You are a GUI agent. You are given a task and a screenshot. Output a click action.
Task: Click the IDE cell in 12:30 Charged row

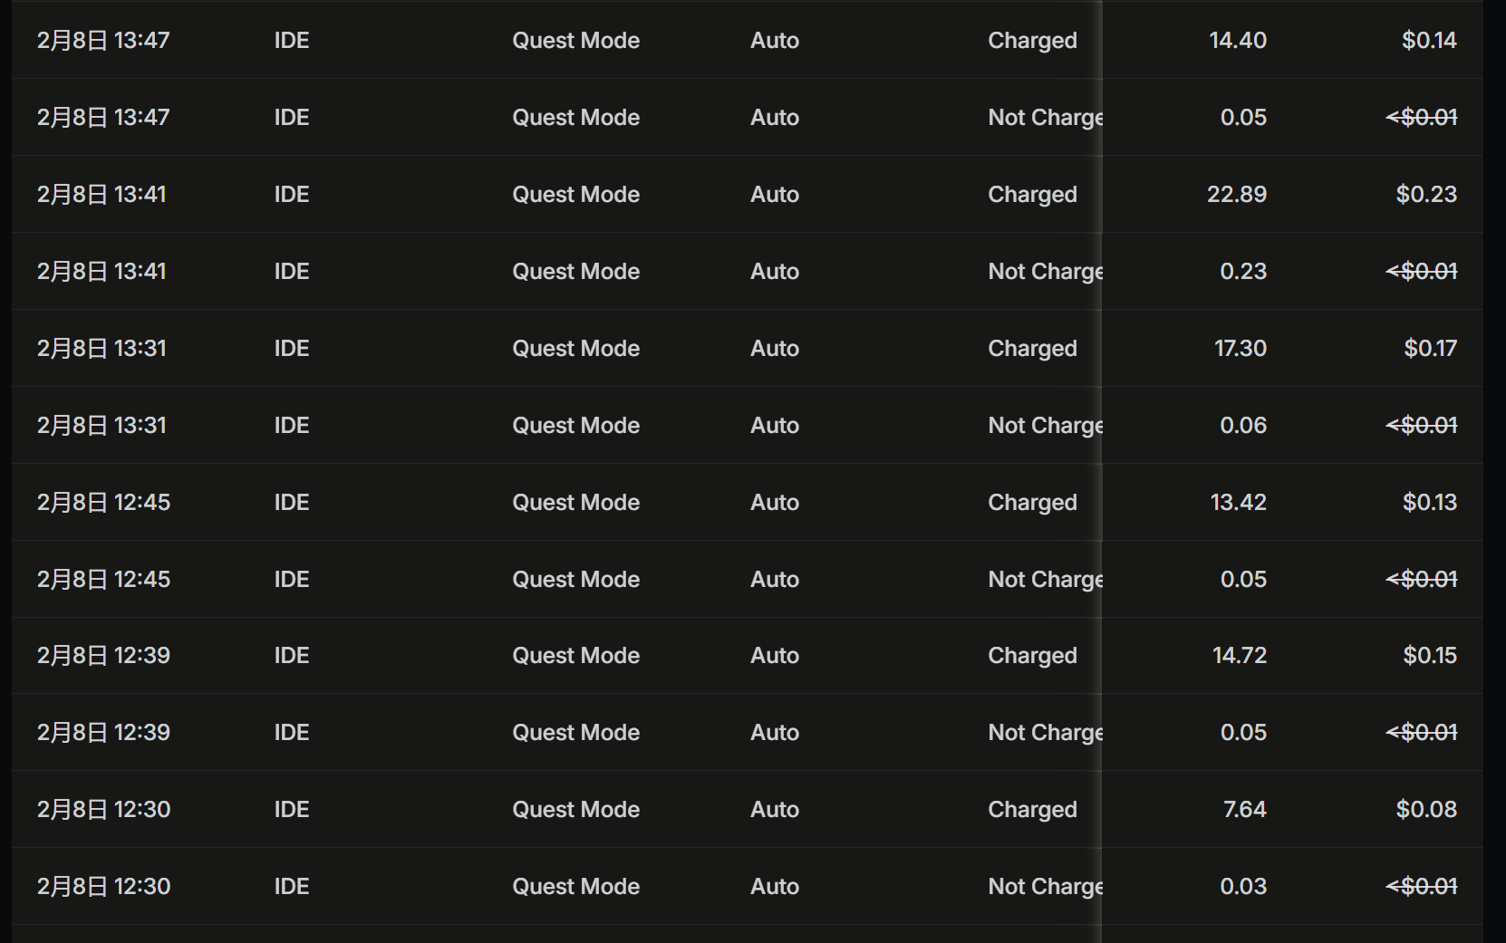[292, 809]
